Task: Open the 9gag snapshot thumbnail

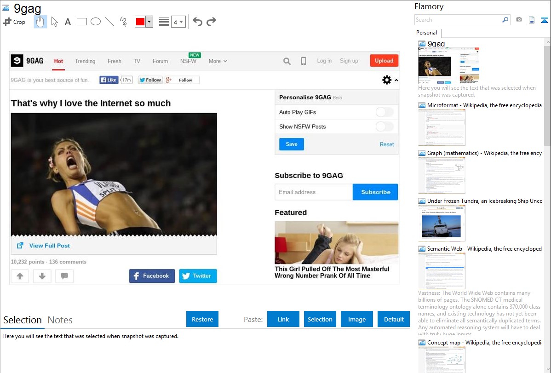Action: 448,65
